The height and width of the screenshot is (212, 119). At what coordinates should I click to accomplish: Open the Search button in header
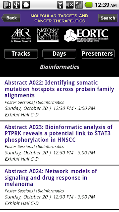[x=108, y=18]
